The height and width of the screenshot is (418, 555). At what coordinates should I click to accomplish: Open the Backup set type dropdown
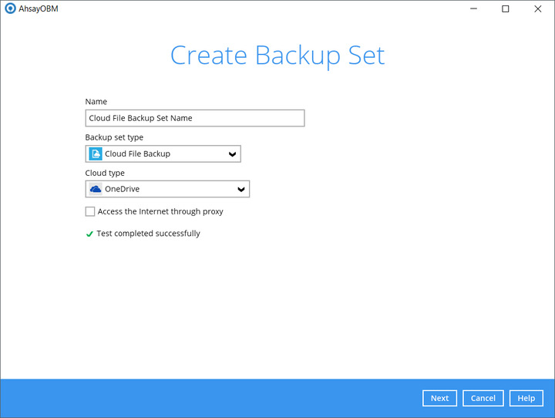pos(163,153)
